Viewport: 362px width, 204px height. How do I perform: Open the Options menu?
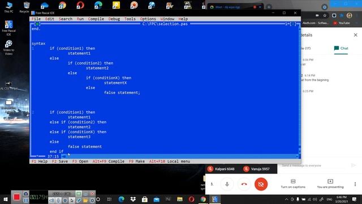(x=148, y=19)
